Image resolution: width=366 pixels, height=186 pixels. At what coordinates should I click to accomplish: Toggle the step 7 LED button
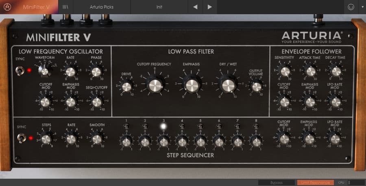[237, 126]
